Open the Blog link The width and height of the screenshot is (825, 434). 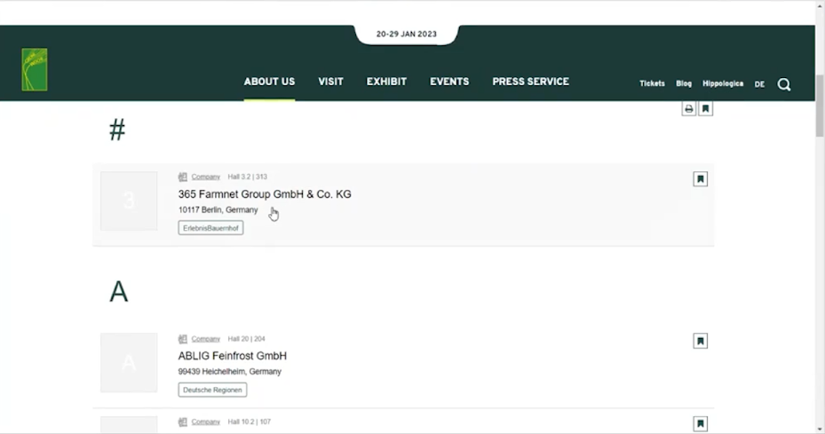coord(684,83)
